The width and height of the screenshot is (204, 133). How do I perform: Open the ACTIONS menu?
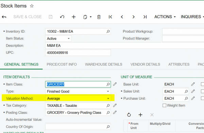(x=165, y=17)
